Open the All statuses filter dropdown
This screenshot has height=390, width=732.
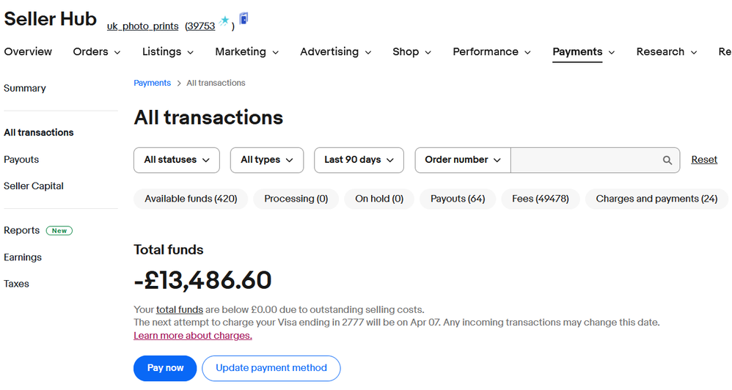(177, 160)
